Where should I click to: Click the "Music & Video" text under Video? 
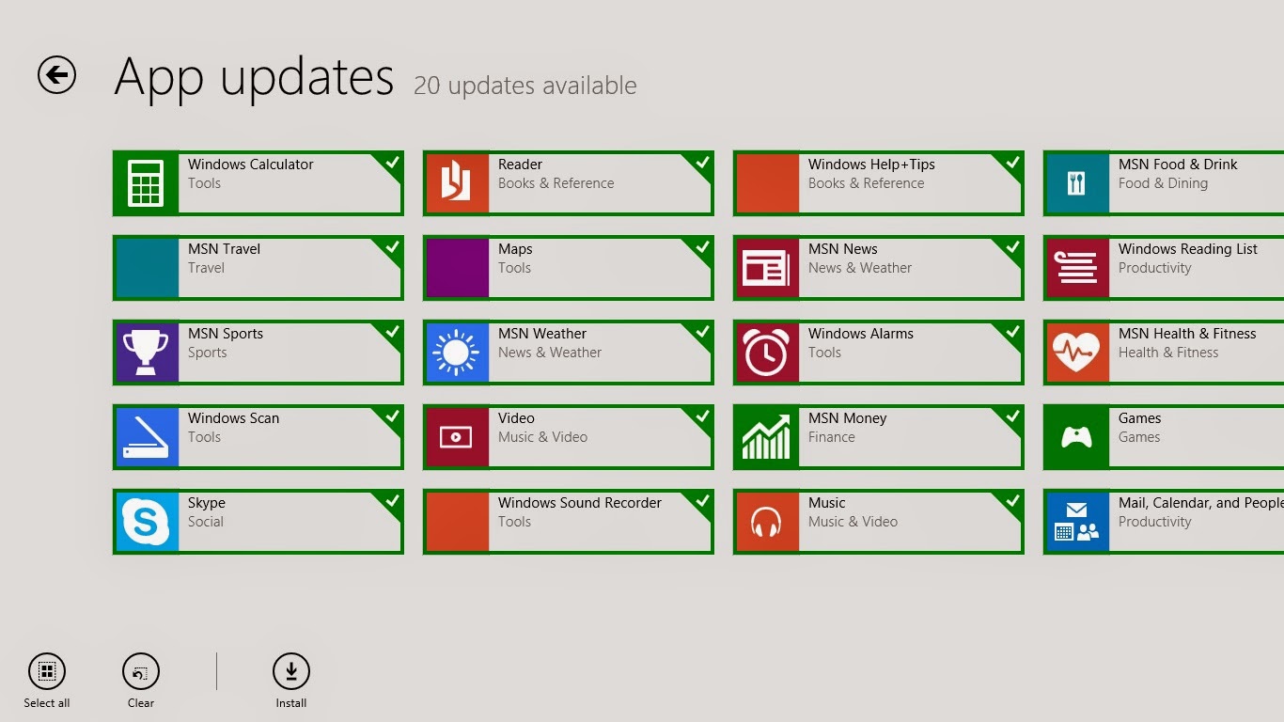click(542, 437)
